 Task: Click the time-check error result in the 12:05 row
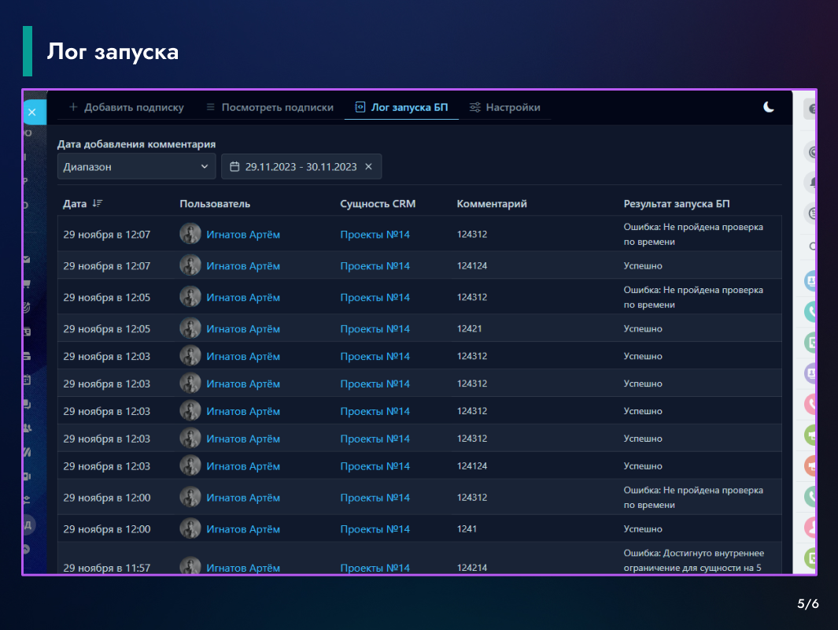[x=693, y=298]
